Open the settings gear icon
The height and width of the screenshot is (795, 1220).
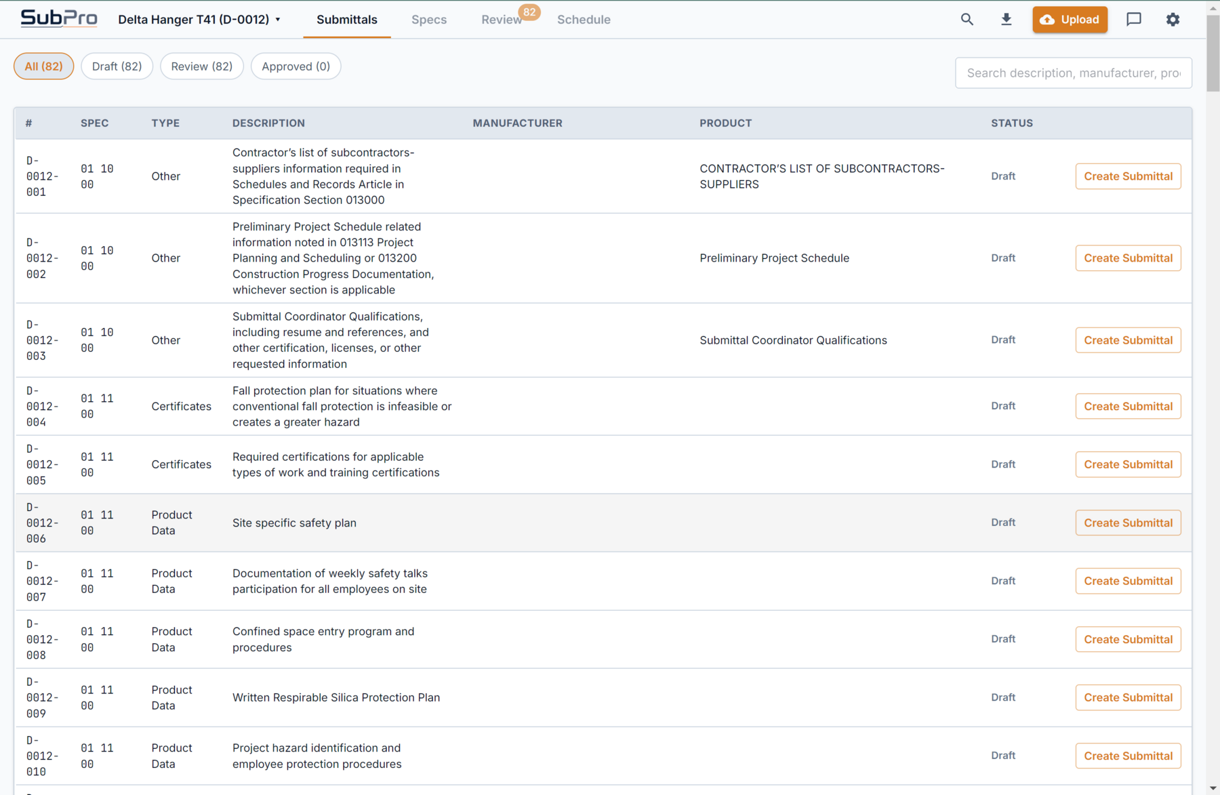pos(1173,20)
